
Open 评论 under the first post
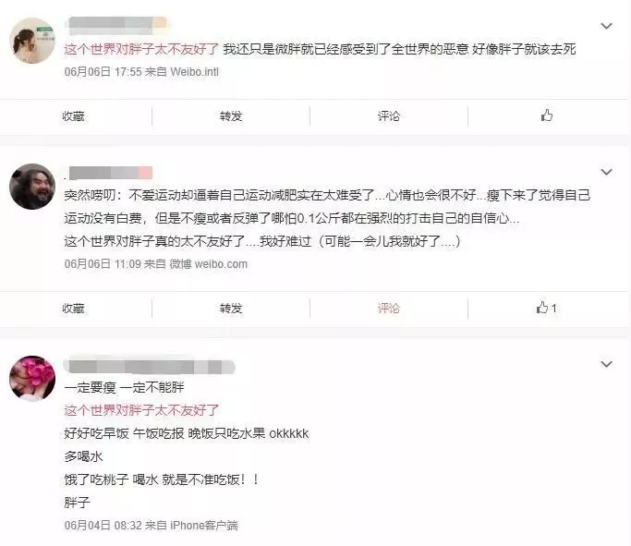point(389,116)
